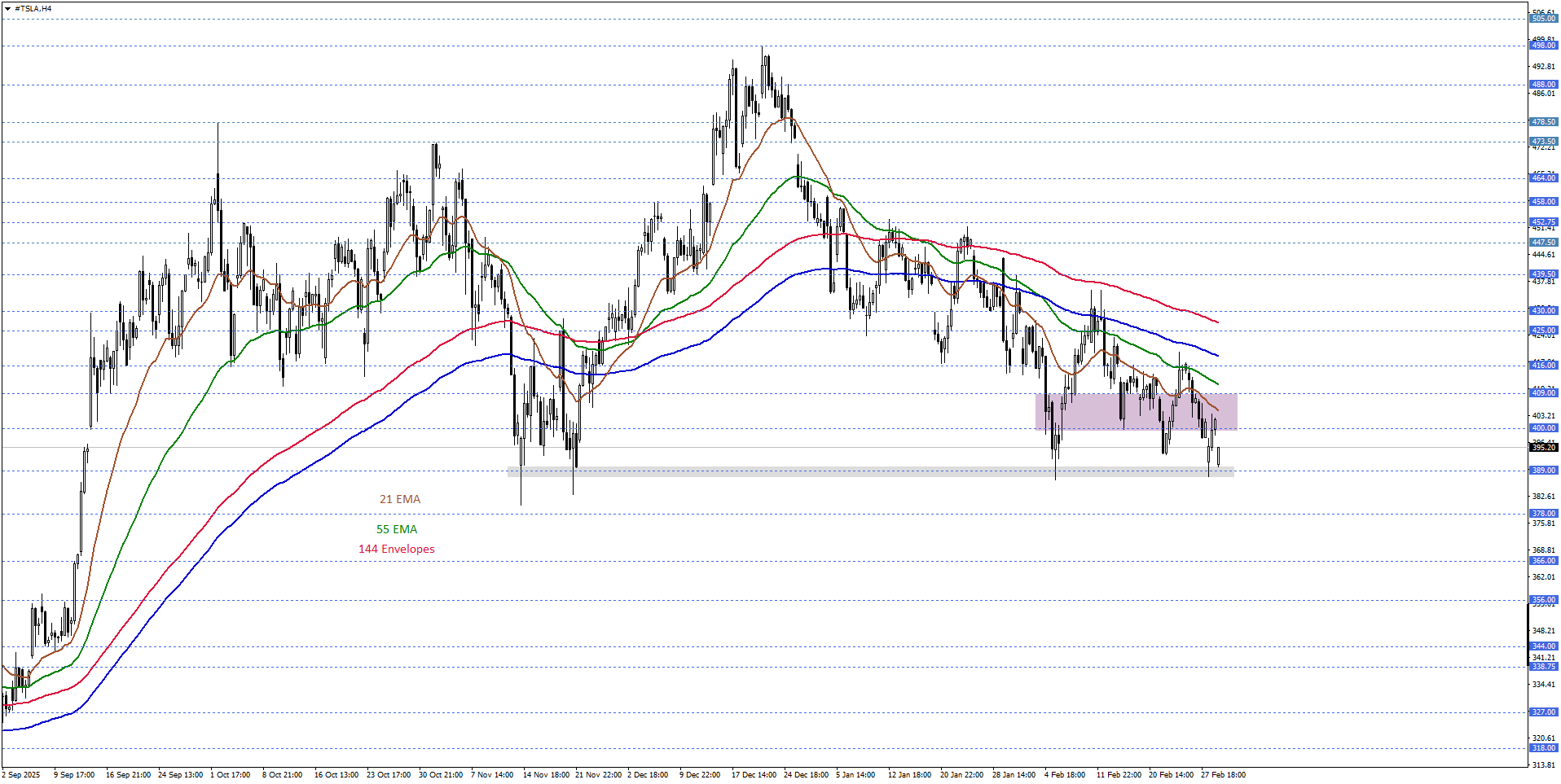Click the 318.00 price level tag
This screenshot has height=784, width=1561.
point(1543,748)
